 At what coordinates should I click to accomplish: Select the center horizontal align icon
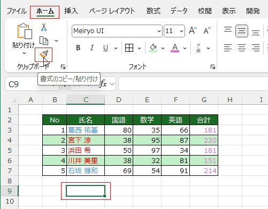242,48
